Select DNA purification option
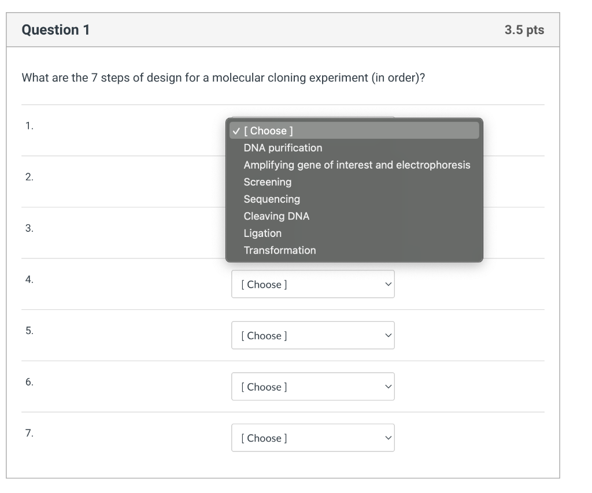Viewport: 592px width, 493px height. click(283, 148)
